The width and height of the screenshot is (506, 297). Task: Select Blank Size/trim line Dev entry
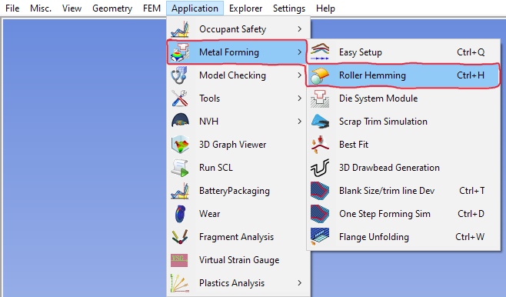click(404, 191)
